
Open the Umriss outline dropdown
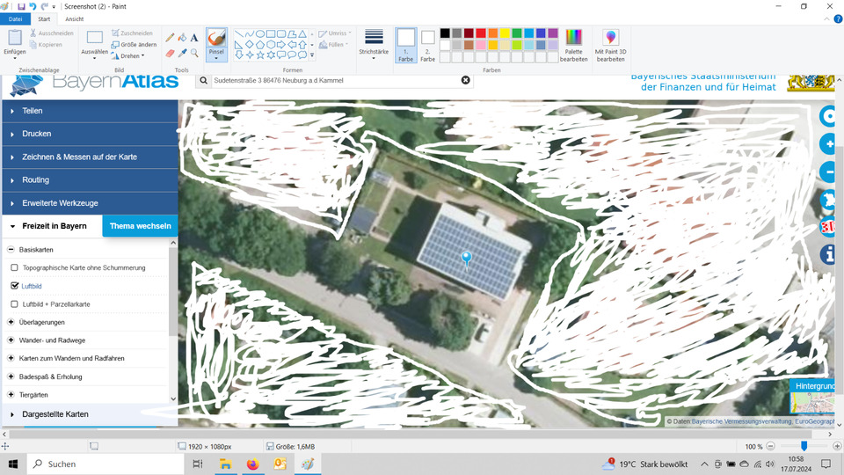334,33
